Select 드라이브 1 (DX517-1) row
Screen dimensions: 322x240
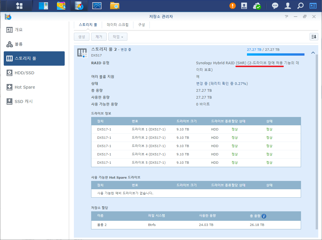(x=196, y=129)
